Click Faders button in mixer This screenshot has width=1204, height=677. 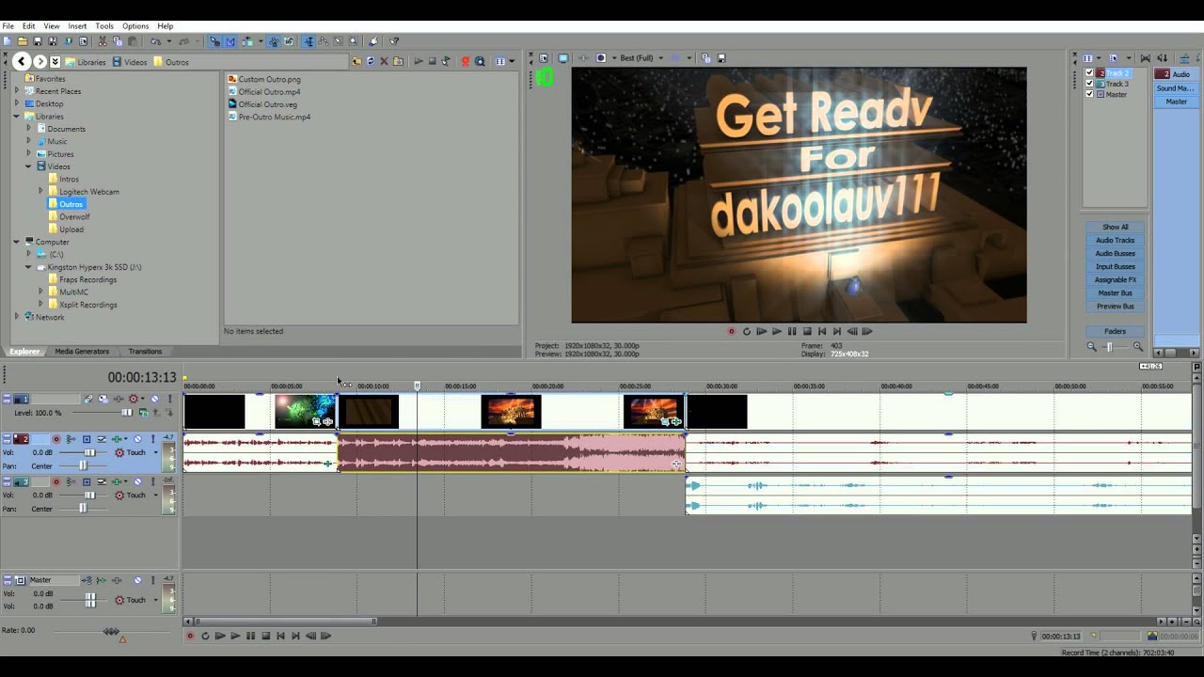point(1115,331)
